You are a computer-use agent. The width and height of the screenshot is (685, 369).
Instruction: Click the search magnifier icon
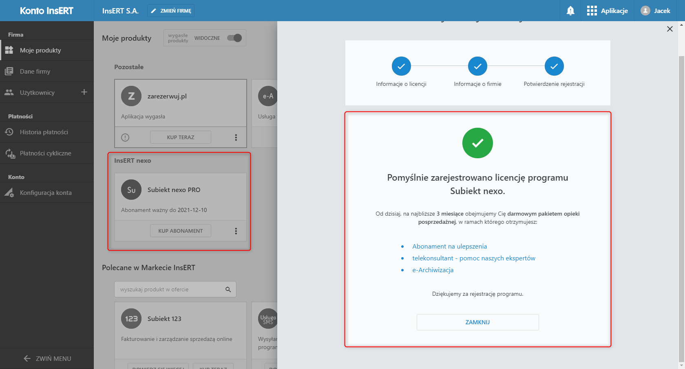[x=228, y=290]
